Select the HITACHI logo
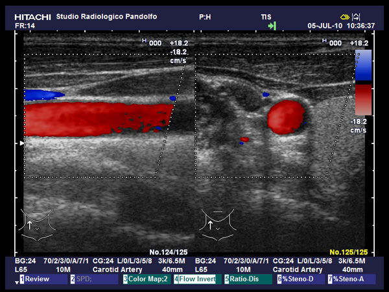 (33, 17)
